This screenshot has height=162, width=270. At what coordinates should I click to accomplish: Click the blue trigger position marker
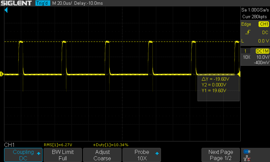tap(6, 11)
